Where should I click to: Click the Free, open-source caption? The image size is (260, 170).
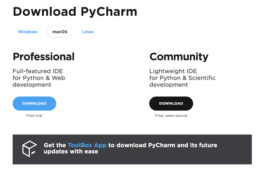pyautogui.click(x=171, y=116)
